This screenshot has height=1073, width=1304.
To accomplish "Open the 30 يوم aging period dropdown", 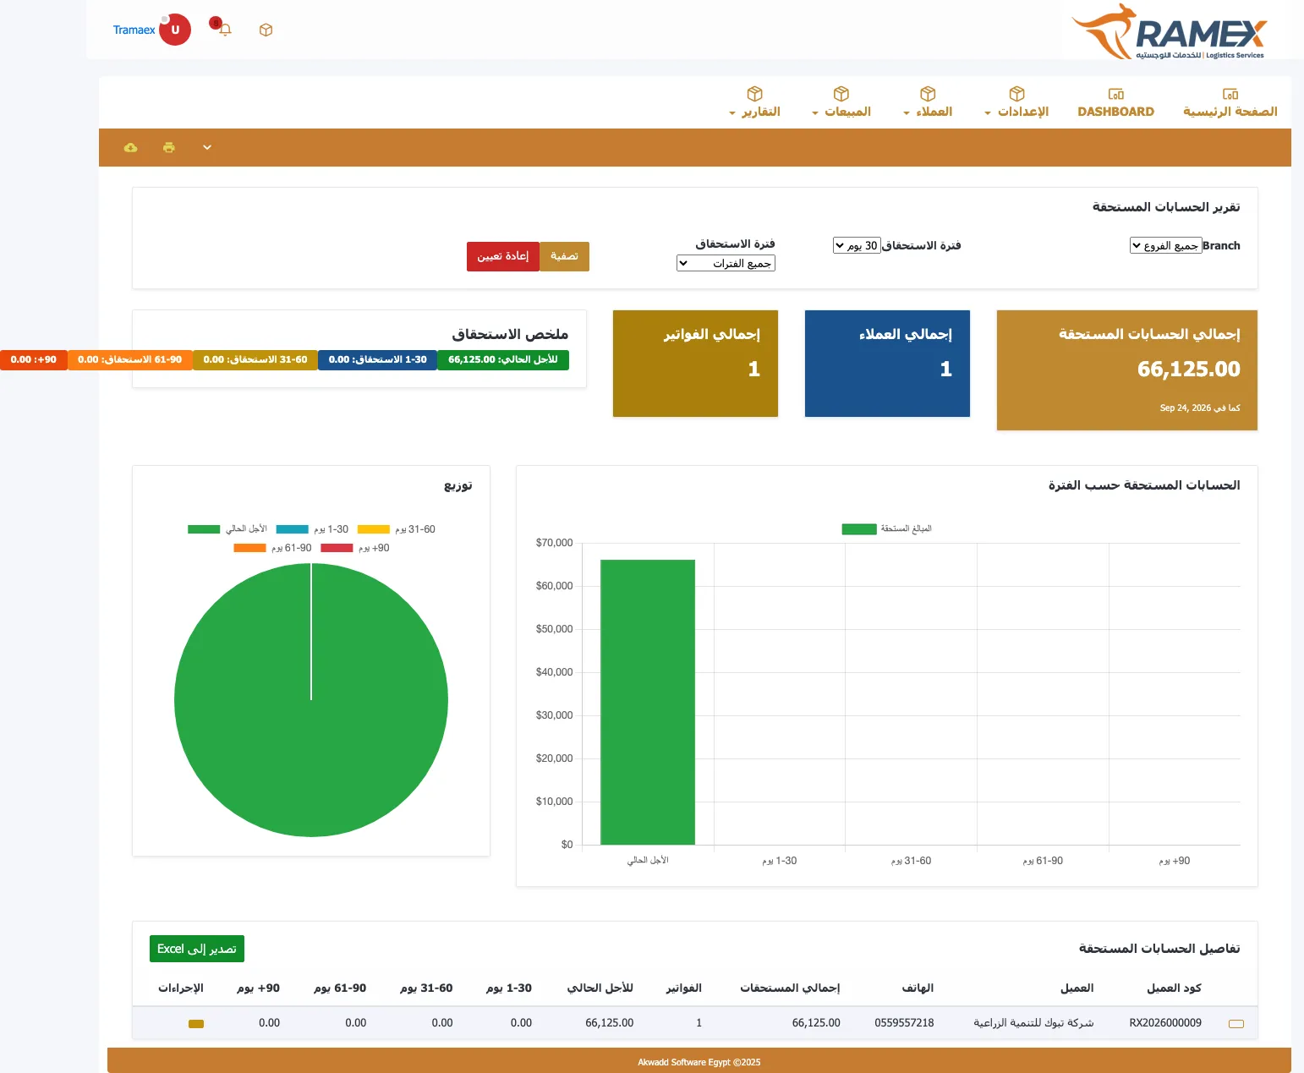I will (857, 245).
